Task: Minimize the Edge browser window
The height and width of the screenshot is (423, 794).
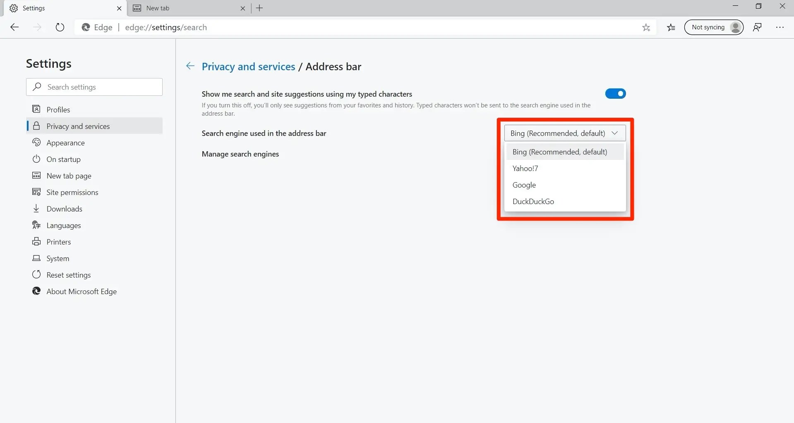Action: tap(735, 6)
